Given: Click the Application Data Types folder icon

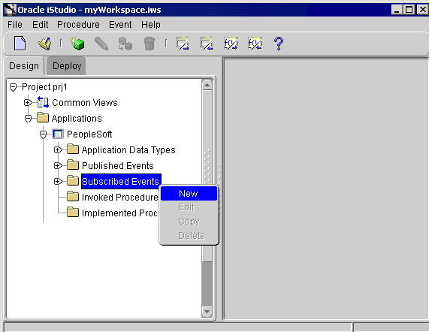Looking at the screenshot, I should [x=73, y=149].
